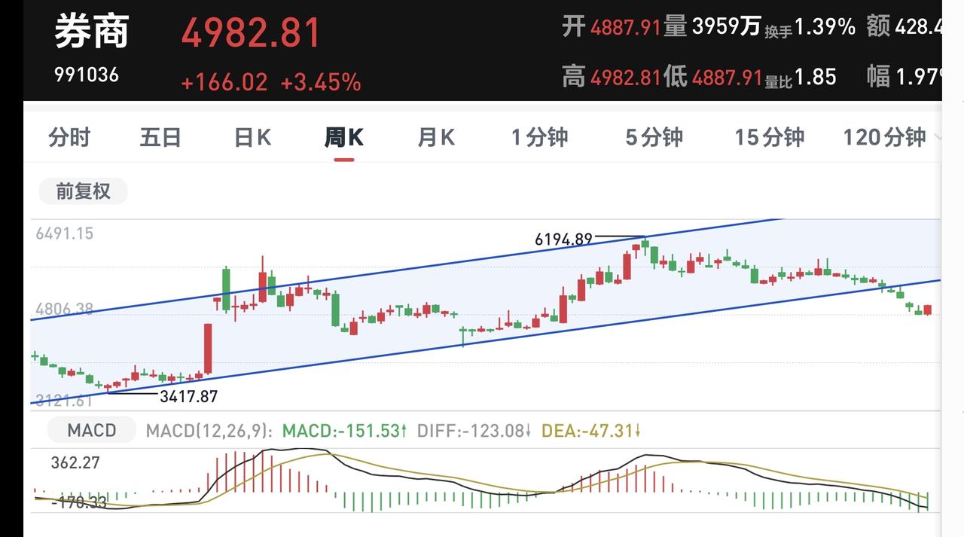Click the DEA:-47.31 reading

(x=591, y=431)
